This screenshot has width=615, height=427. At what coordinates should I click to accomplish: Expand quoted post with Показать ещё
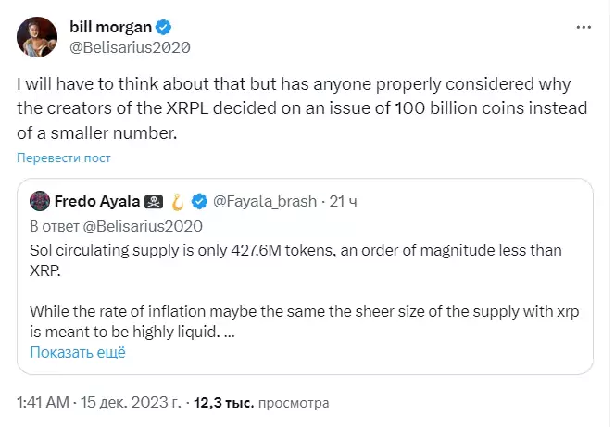pos(78,352)
